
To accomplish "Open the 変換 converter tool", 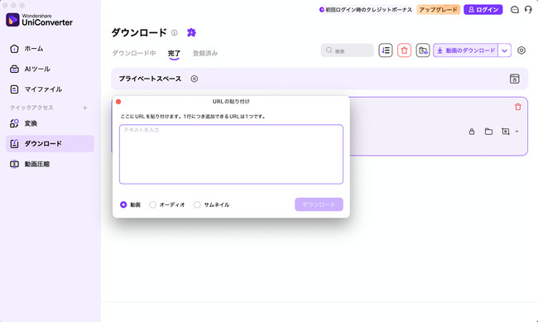I will (24, 123).
